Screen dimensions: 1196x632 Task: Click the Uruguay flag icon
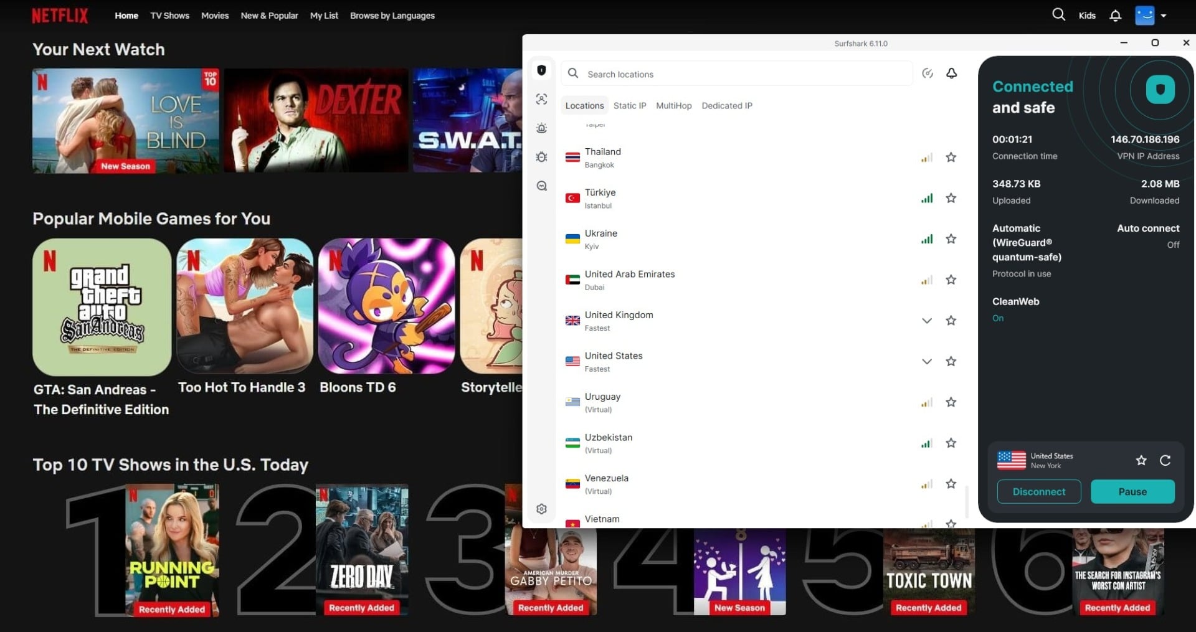(572, 402)
